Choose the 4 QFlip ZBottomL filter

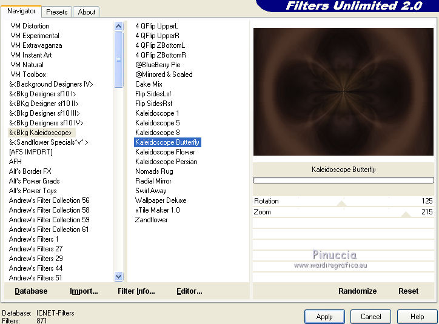(160, 45)
